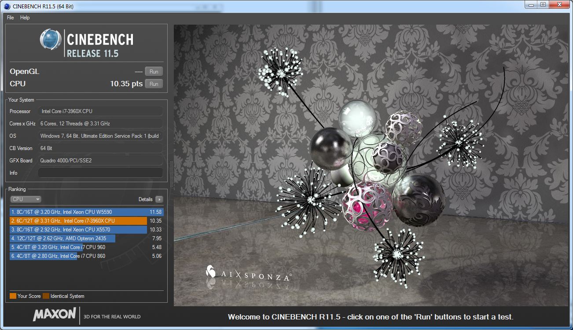Click the orange Your Score color swatch

click(13, 296)
